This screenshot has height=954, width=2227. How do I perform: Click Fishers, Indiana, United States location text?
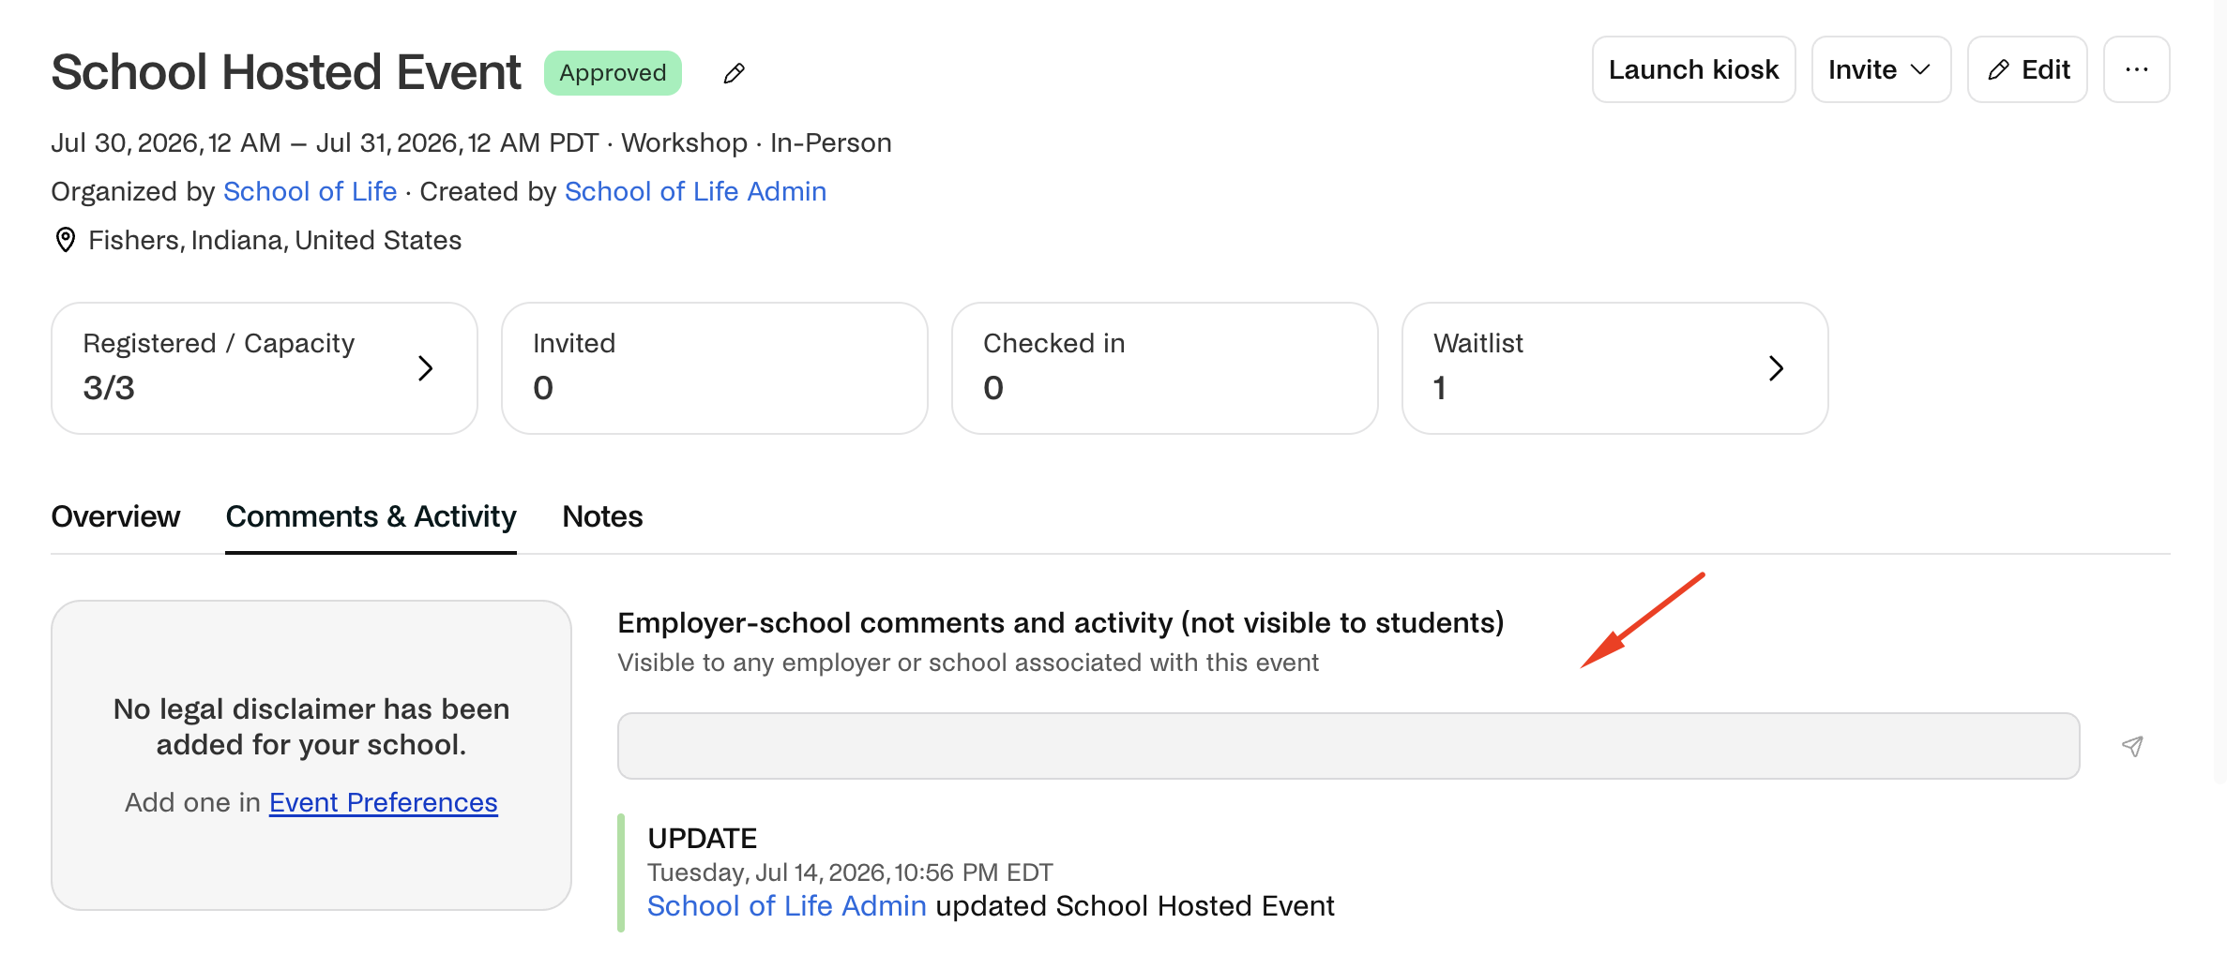(x=275, y=240)
